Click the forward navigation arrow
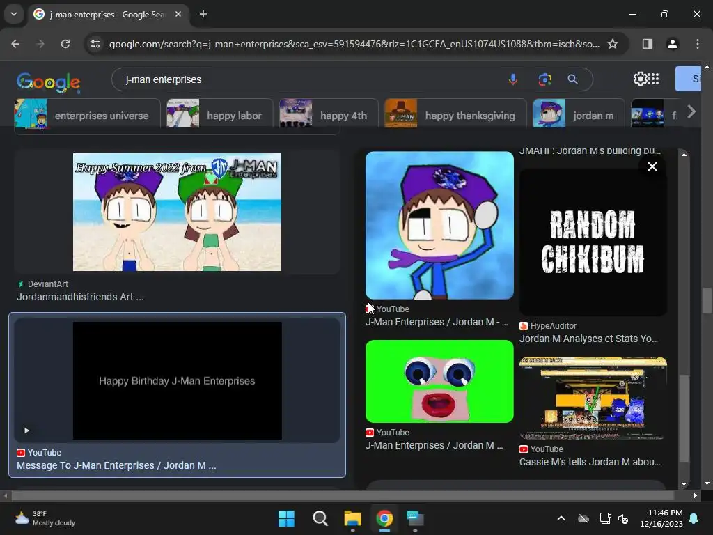This screenshot has width=713, height=535. (x=40, y=44)
